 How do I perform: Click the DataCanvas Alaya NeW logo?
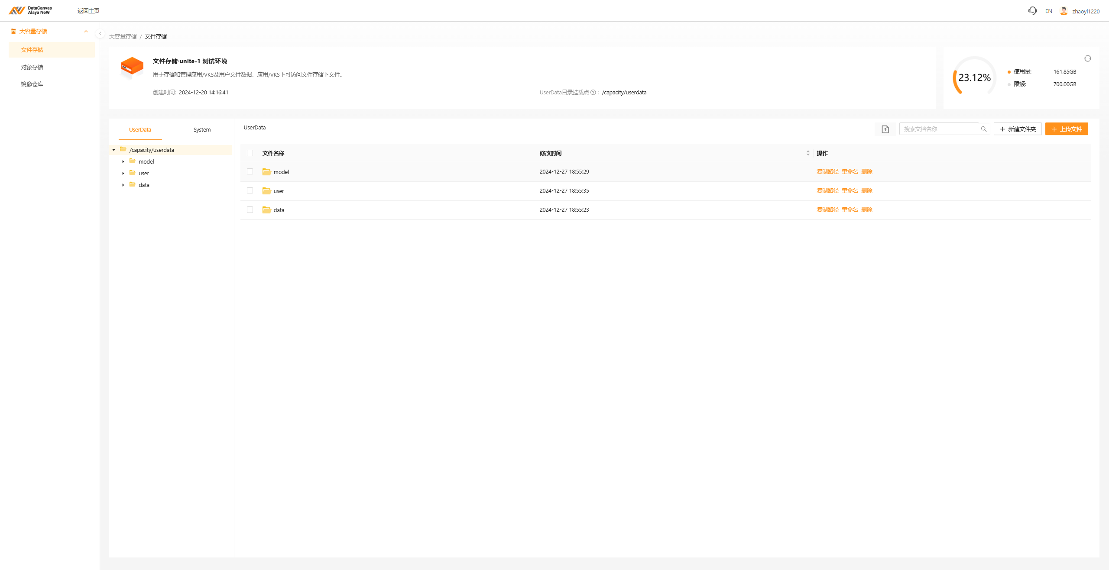30,10
